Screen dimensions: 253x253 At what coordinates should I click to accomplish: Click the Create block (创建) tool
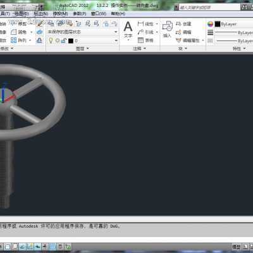pos(183,23)
